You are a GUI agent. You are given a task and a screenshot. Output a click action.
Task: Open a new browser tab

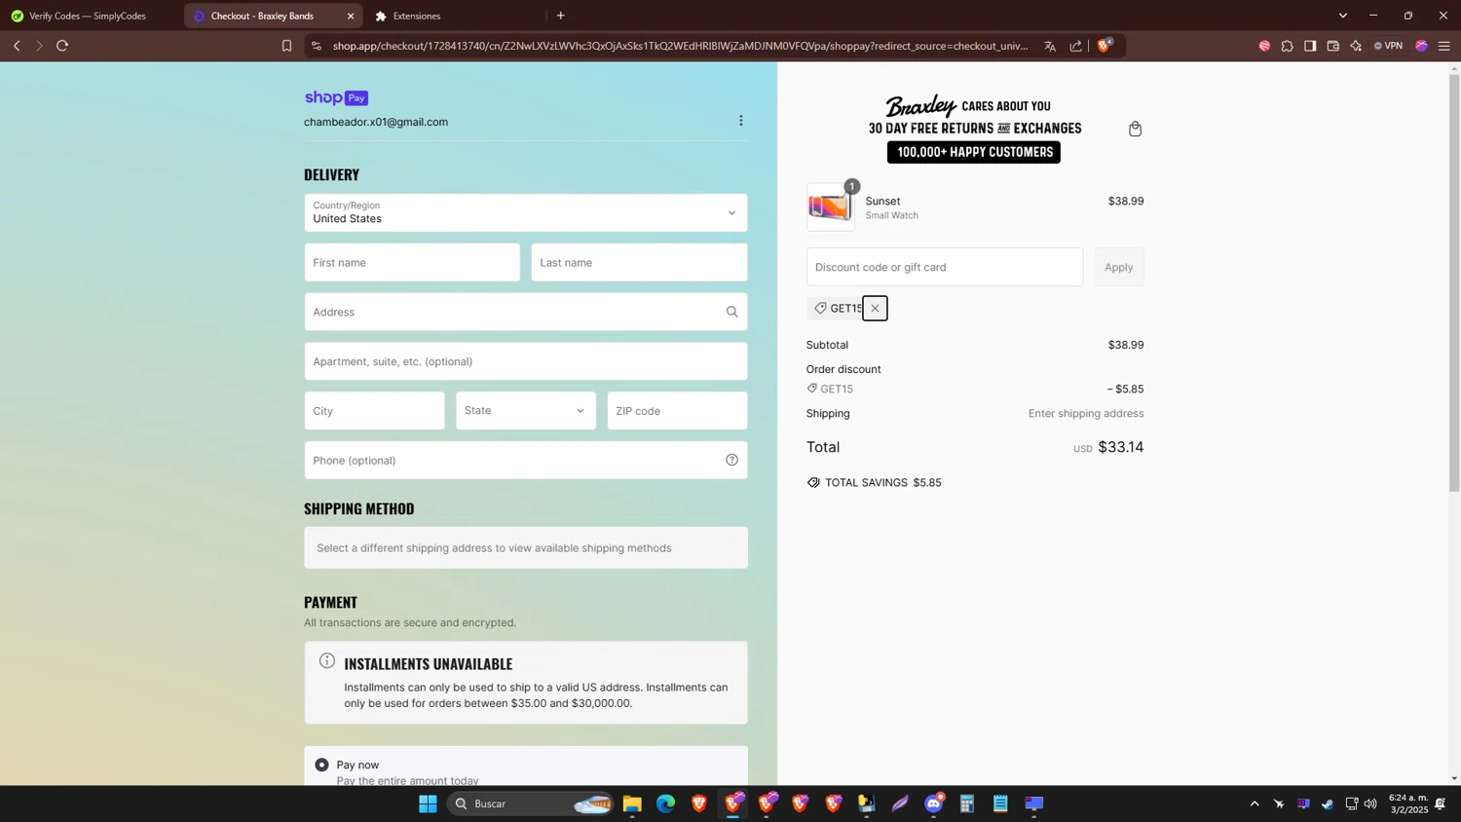point(561,16)
